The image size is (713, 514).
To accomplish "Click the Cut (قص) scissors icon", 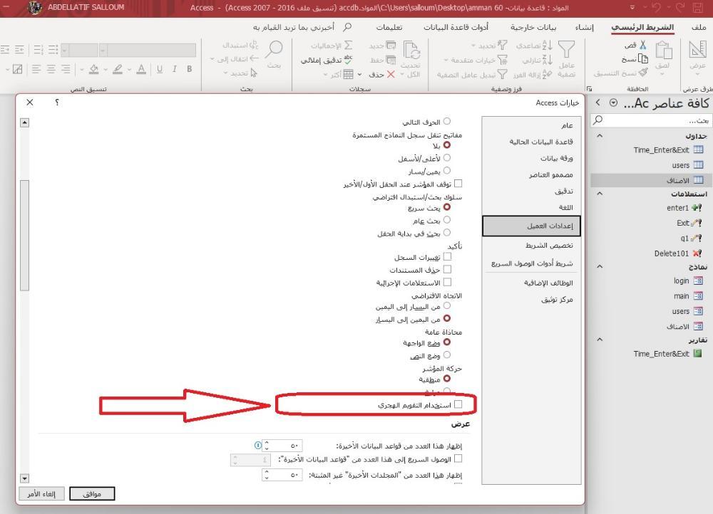I will [x=642, y=45].
